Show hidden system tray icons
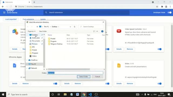This screenshot has width=173, height=97. (142, 95)
